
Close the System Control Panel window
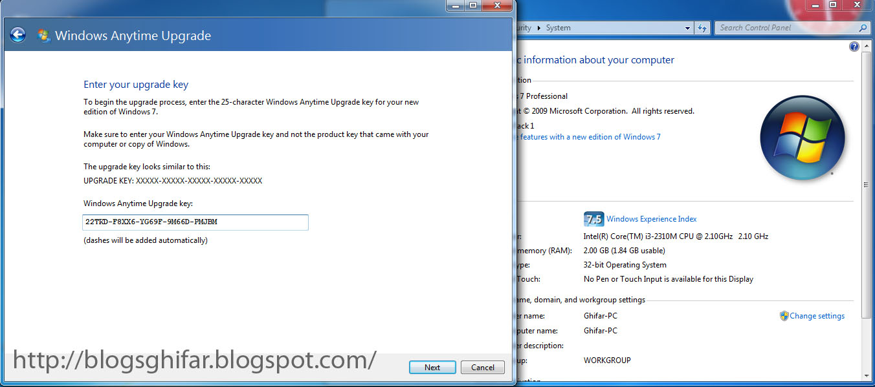pos(856,5)
